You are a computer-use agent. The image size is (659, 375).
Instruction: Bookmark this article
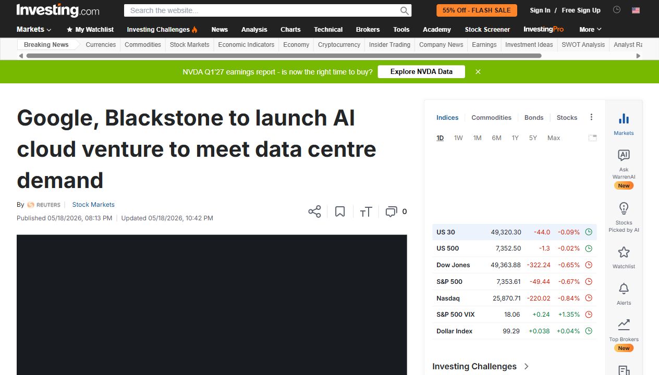pyautogui.click(x=340, y=211)
